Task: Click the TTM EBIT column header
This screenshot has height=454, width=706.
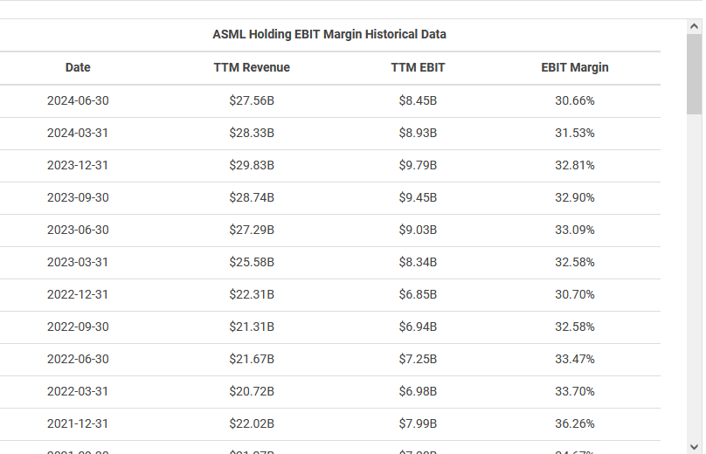Action: click(418, 67)
